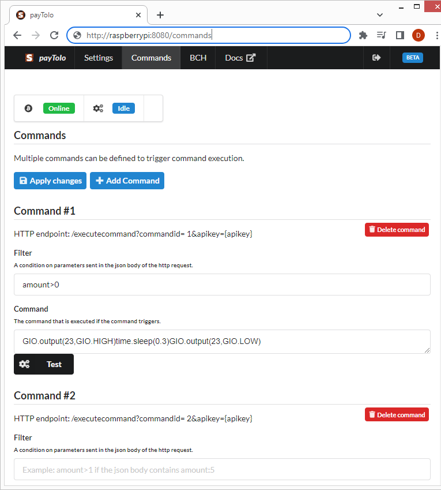The height and width of the screenshot is (490, 441).
Task: Maximize the browser window
Action: point(417,6)
